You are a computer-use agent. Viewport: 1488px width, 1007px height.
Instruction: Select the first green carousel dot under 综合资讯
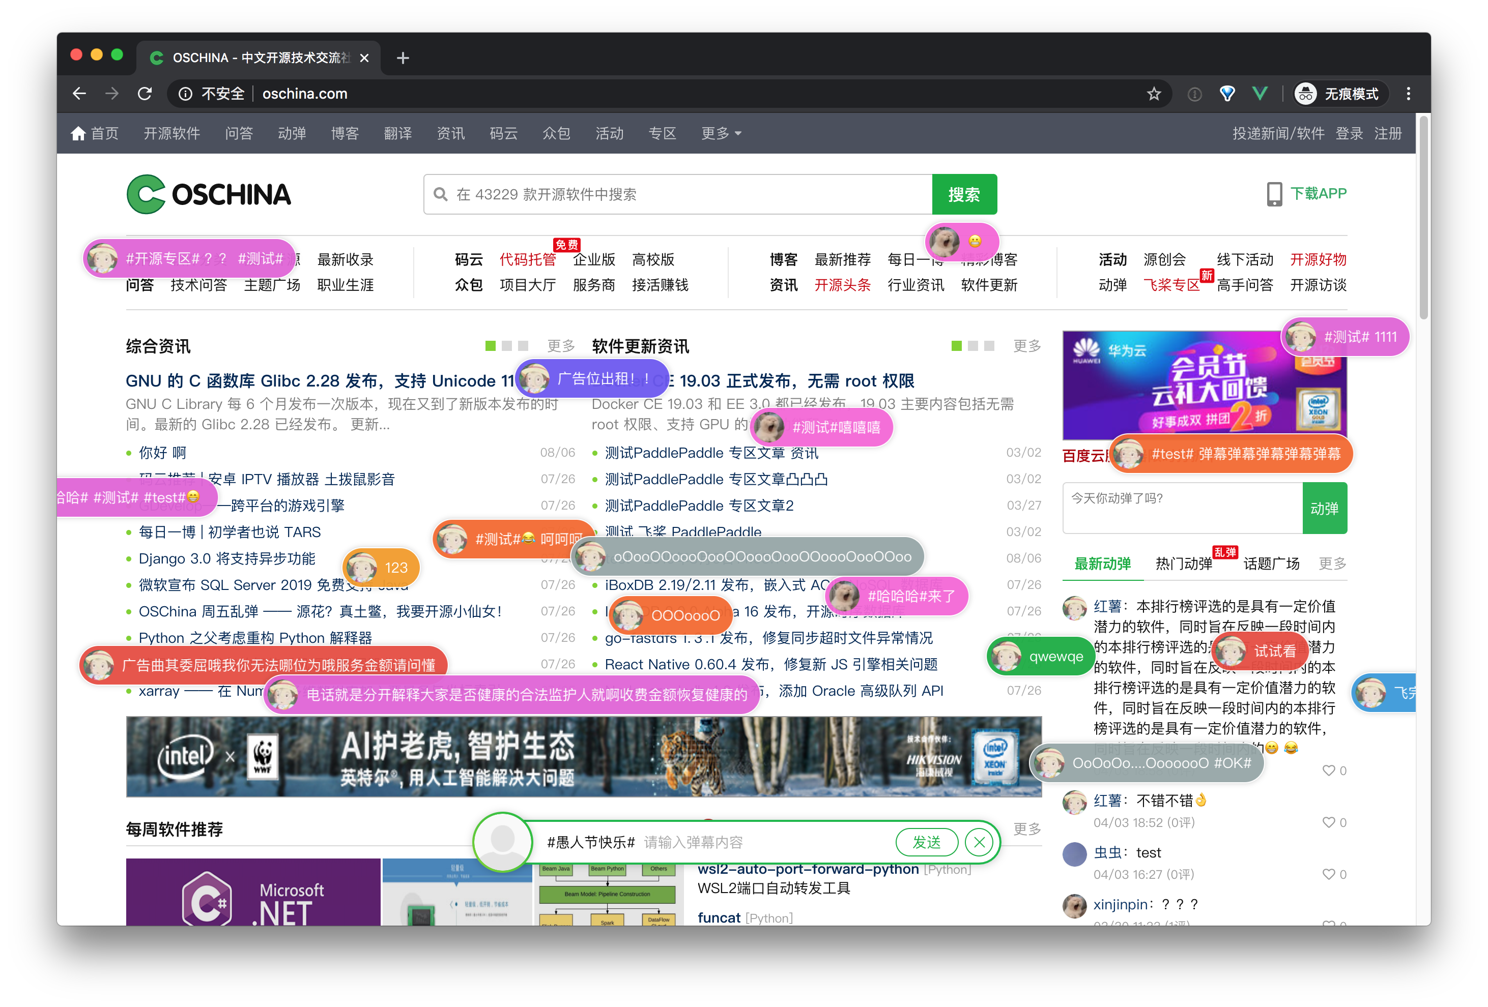[x=491, y=345]
